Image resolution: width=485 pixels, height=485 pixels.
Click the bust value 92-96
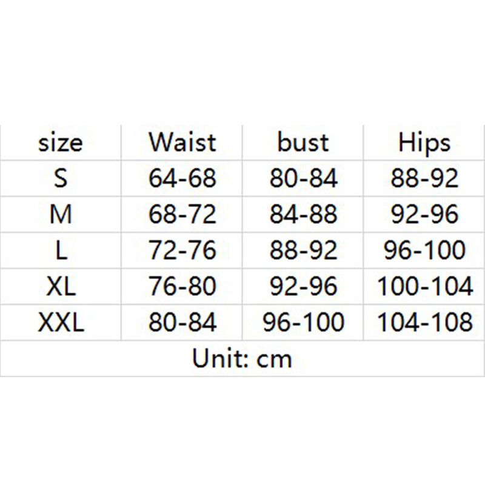coord(303,286)
